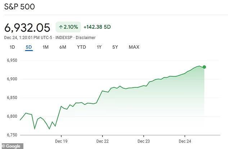Click the green 2.10% change badge
Image resolution: width=228 pixels, height=149 pixels.
tap(68, 27)
